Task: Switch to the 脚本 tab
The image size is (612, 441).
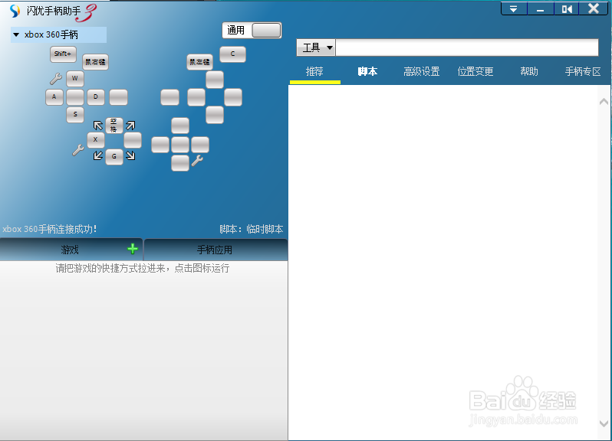Action: 367,72
